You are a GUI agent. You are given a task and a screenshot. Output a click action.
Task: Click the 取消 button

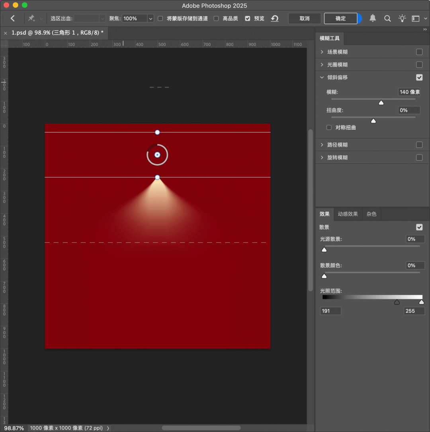(x=305, y=18)
